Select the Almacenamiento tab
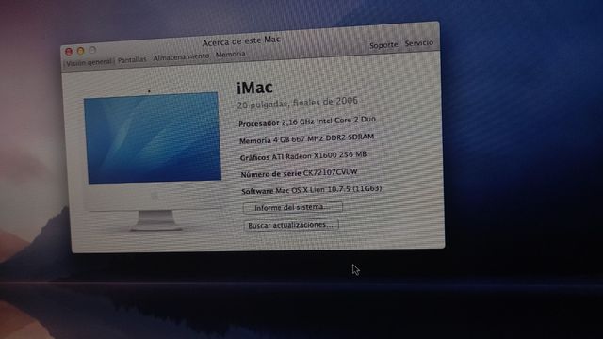Viewport: 603px width, 339px height. 181,57
